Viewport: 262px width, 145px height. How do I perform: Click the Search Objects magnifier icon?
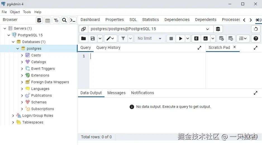tap(65, 20)
